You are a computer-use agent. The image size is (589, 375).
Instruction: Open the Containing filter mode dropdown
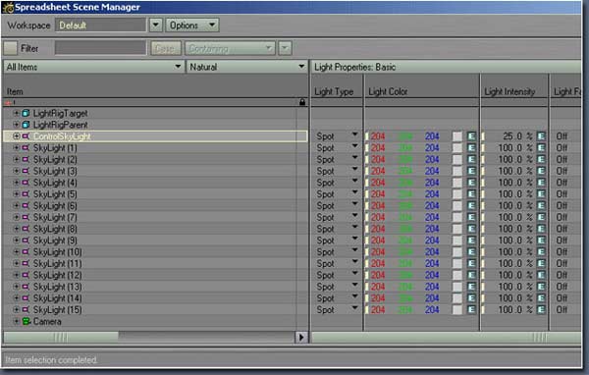pos(230,48)
